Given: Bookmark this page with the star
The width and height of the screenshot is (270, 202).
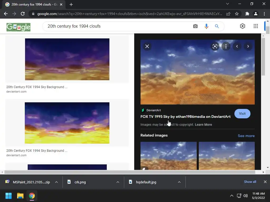Looking at the screenshot, I should coord(237,14).
